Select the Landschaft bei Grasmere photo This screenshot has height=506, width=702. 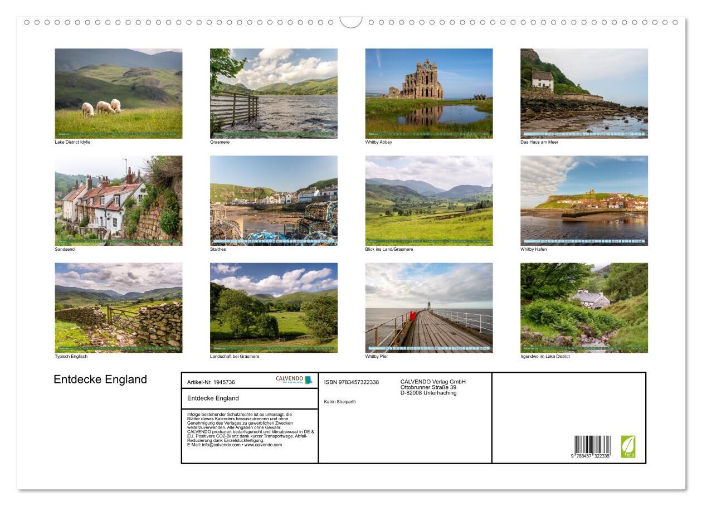pyautogui.click(x=274, y=308)
